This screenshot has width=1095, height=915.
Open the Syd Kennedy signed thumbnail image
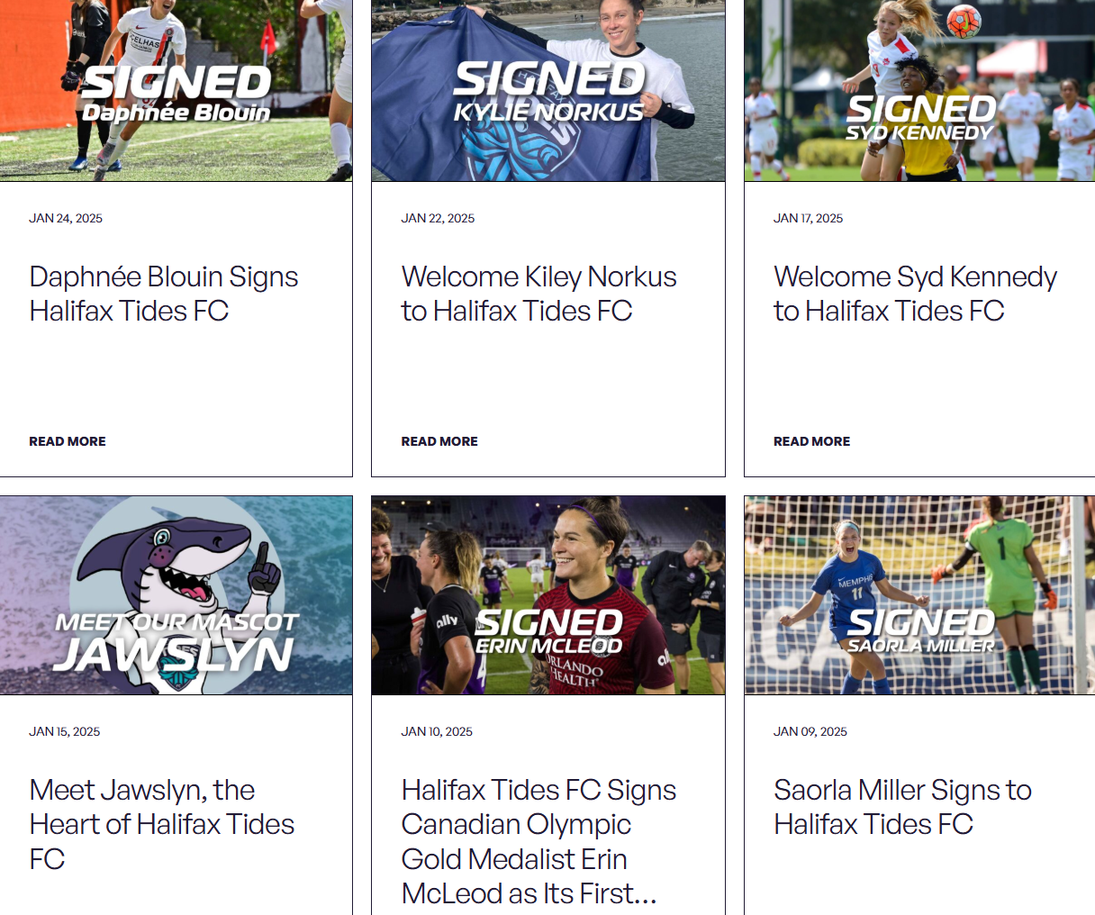(x=919, y=90)
